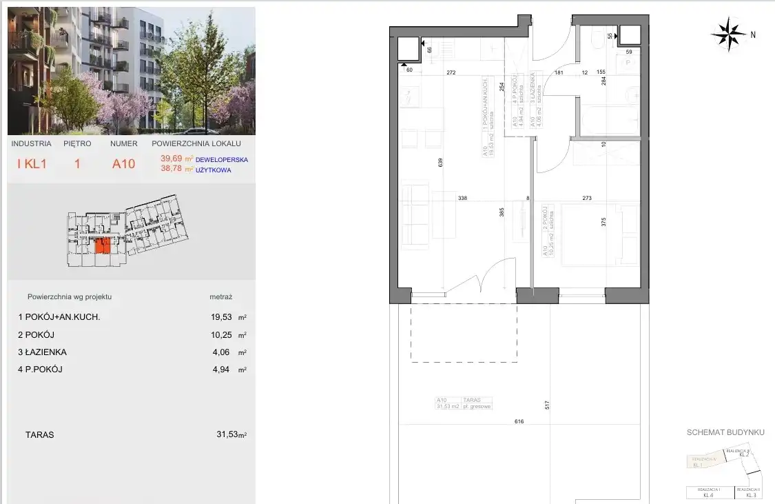Click the DEWELOPERSKA area label
Viewport: 775px width, 504px height.
(x=222, y=159)
